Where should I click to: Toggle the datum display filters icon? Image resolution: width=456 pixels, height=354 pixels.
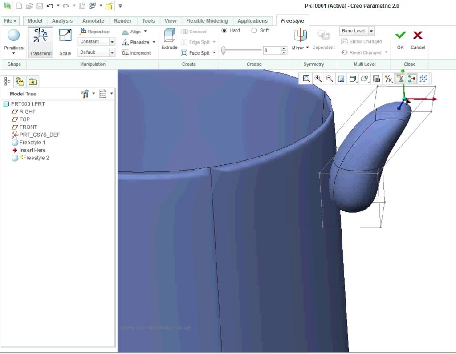(x=388, y=79)
